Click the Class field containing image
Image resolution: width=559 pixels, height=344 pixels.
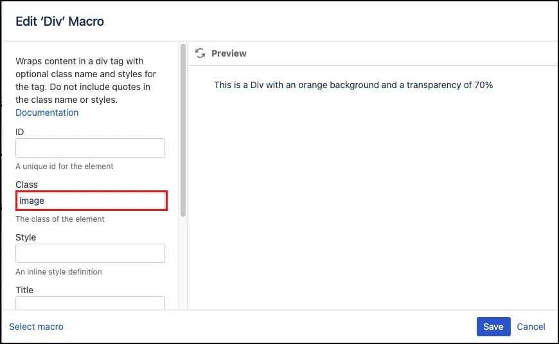pyautogui.click(x=91, y=201)
